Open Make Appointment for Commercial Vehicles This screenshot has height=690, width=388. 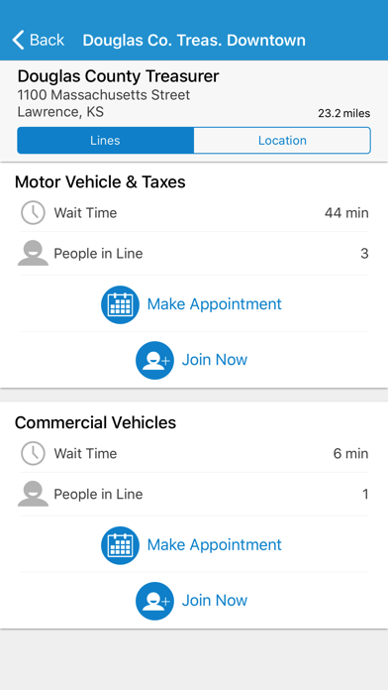(214, 545)
